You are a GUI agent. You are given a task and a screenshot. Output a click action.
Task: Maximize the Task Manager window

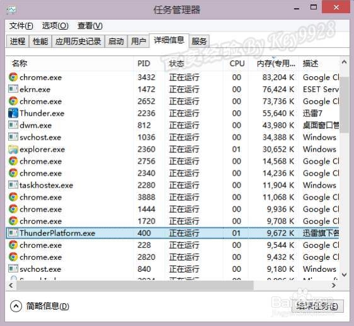pos(313,7)
